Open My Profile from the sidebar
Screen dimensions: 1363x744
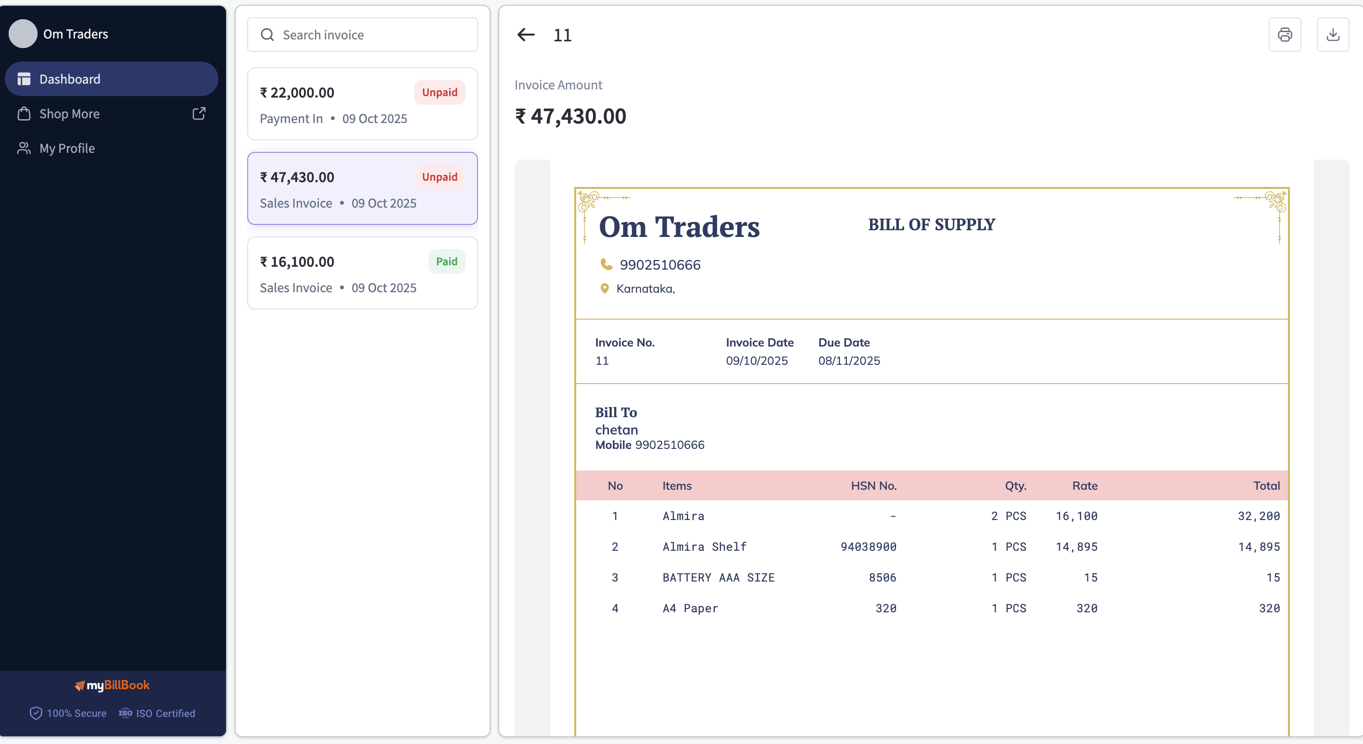[x=112, y=148]
